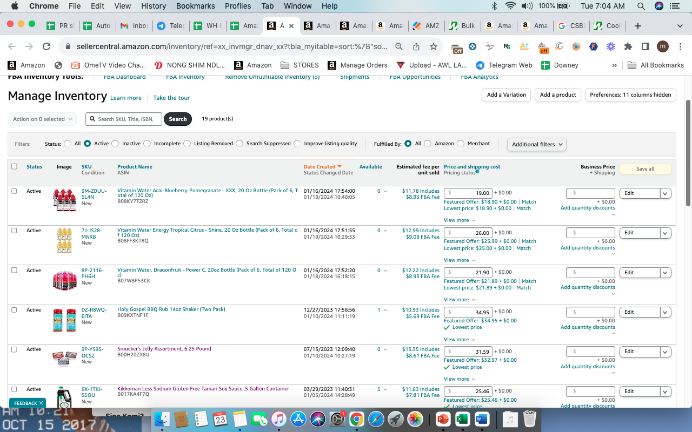Open the Action on 0 selected dropdown
This screenshot has height=432, width=692.
click(x=42, y=119)
